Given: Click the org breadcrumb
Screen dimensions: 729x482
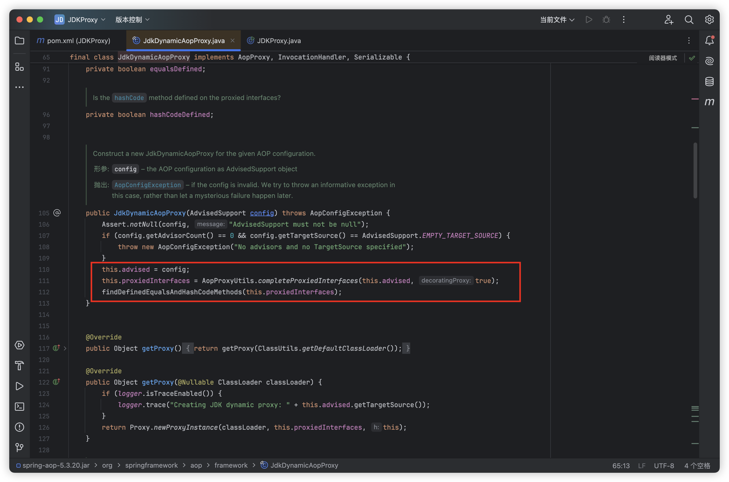Looking at the screenshot, I should [107, 465].
